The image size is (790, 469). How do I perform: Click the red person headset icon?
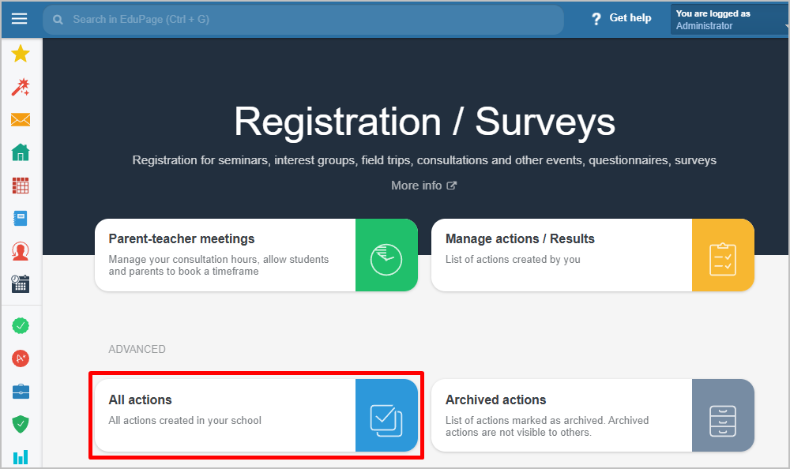coord(21,251)
